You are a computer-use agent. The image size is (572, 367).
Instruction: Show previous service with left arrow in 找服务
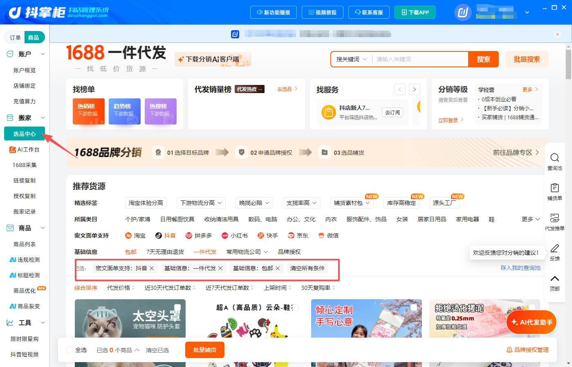pyautogui.click(x=400, y=89)
